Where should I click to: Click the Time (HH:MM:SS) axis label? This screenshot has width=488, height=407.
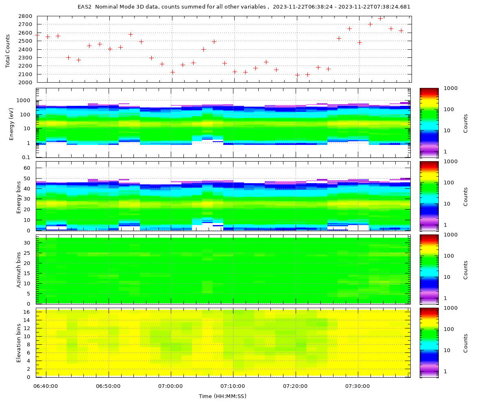pos(222,396)
